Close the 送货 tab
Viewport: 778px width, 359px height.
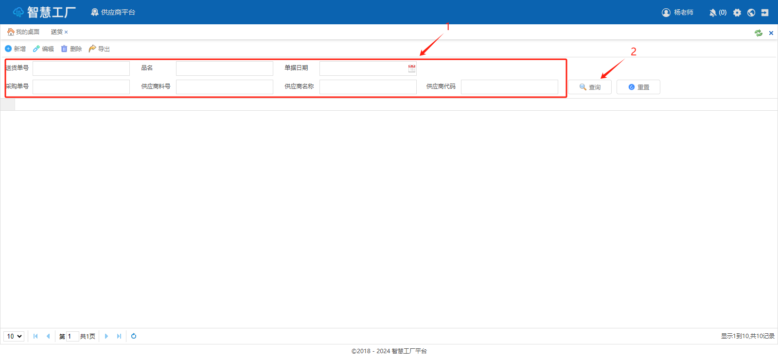coord(66,32)
